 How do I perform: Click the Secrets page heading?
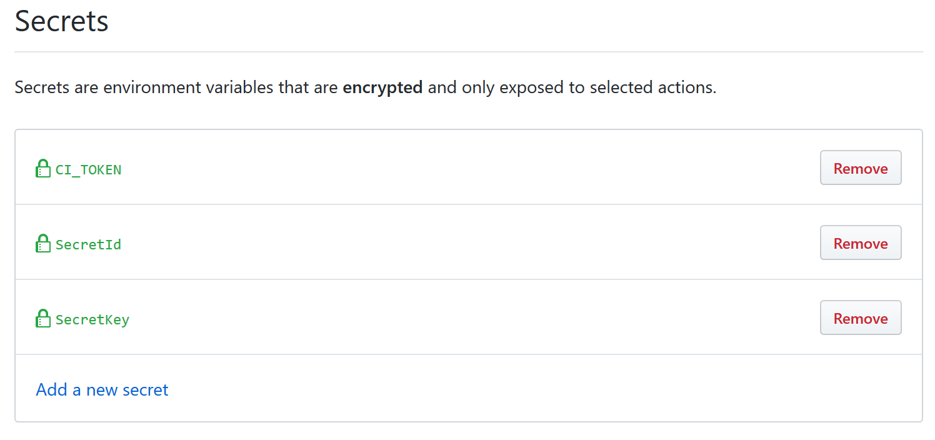click(61, 21)
